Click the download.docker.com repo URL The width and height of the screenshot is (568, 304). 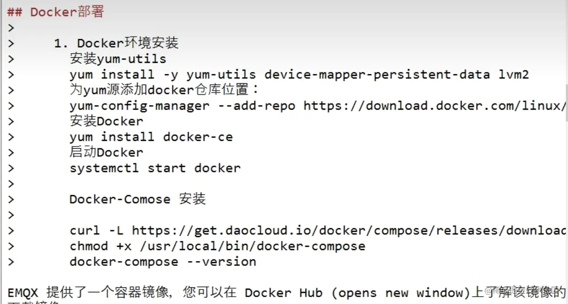[435, 106]
